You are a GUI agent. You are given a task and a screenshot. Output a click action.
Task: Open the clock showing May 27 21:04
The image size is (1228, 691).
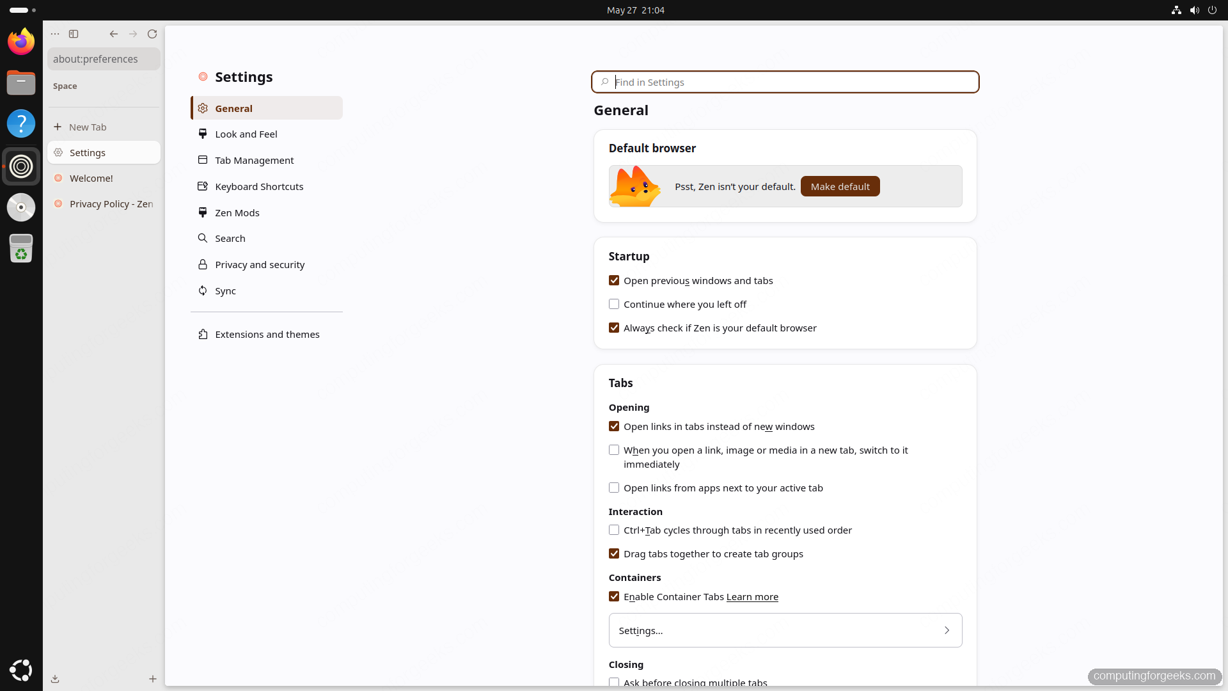tap(635, 10)
